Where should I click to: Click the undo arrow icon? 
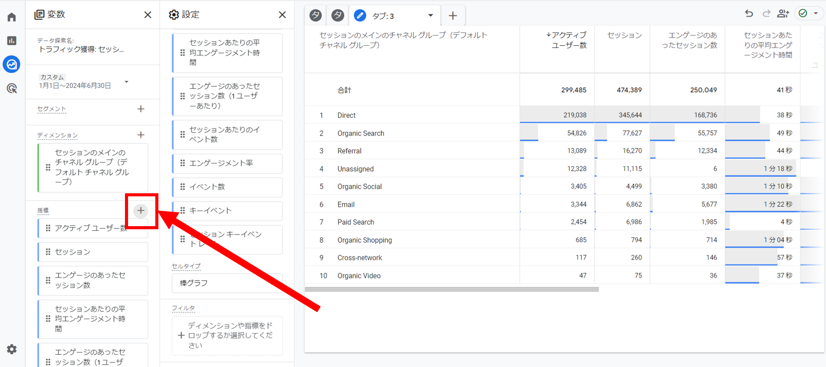point(749,14)
